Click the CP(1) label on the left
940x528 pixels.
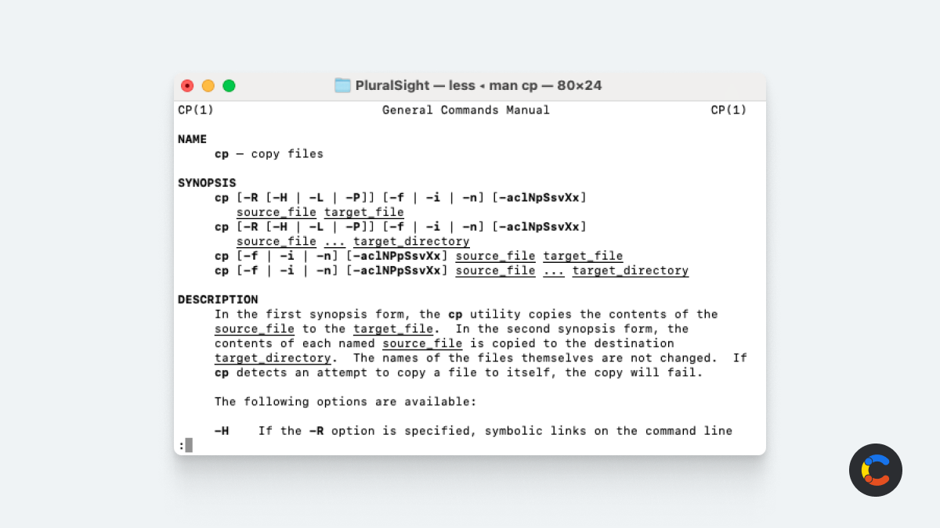pos(195,110)
